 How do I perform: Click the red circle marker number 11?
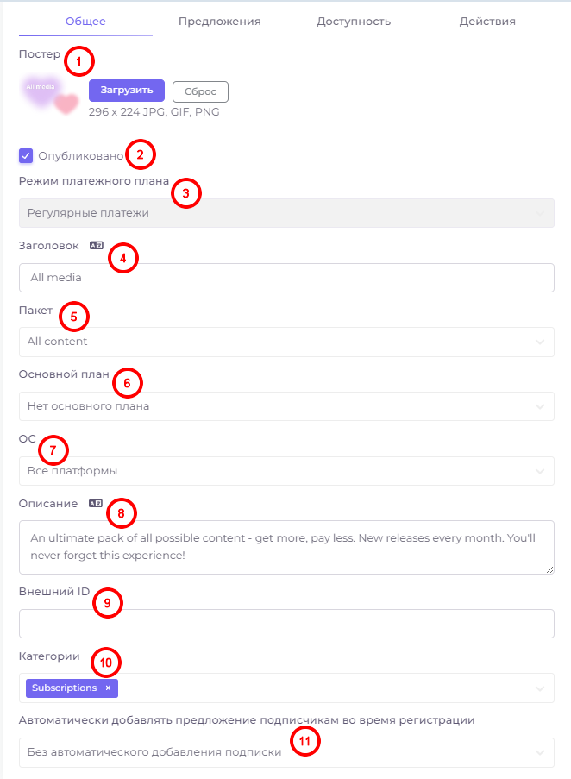click(304, 741)
